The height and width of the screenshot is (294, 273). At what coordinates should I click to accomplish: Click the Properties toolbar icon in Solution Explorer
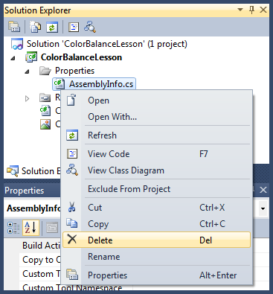[x=14, y=27]
